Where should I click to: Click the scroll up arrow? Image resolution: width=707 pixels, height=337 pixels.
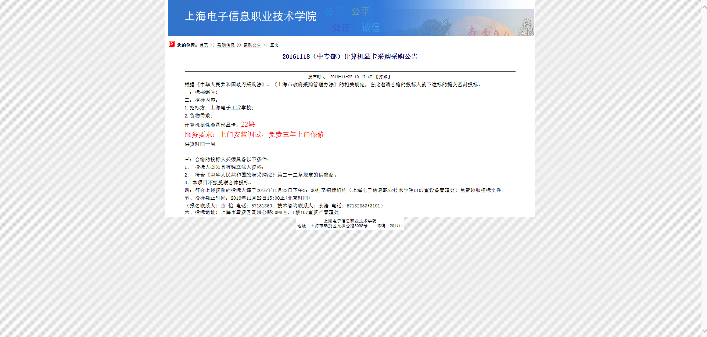pyautogui.click(x=704, y=7)
